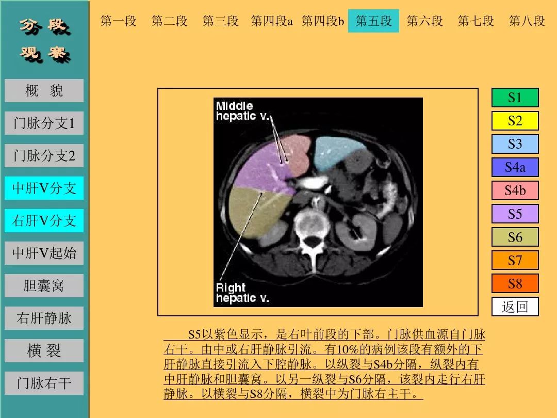The height and width of the screenshot is (418, 557).
Task: Open the 中肝V起始 sidebar button
Action: click(x=44, y=253)
